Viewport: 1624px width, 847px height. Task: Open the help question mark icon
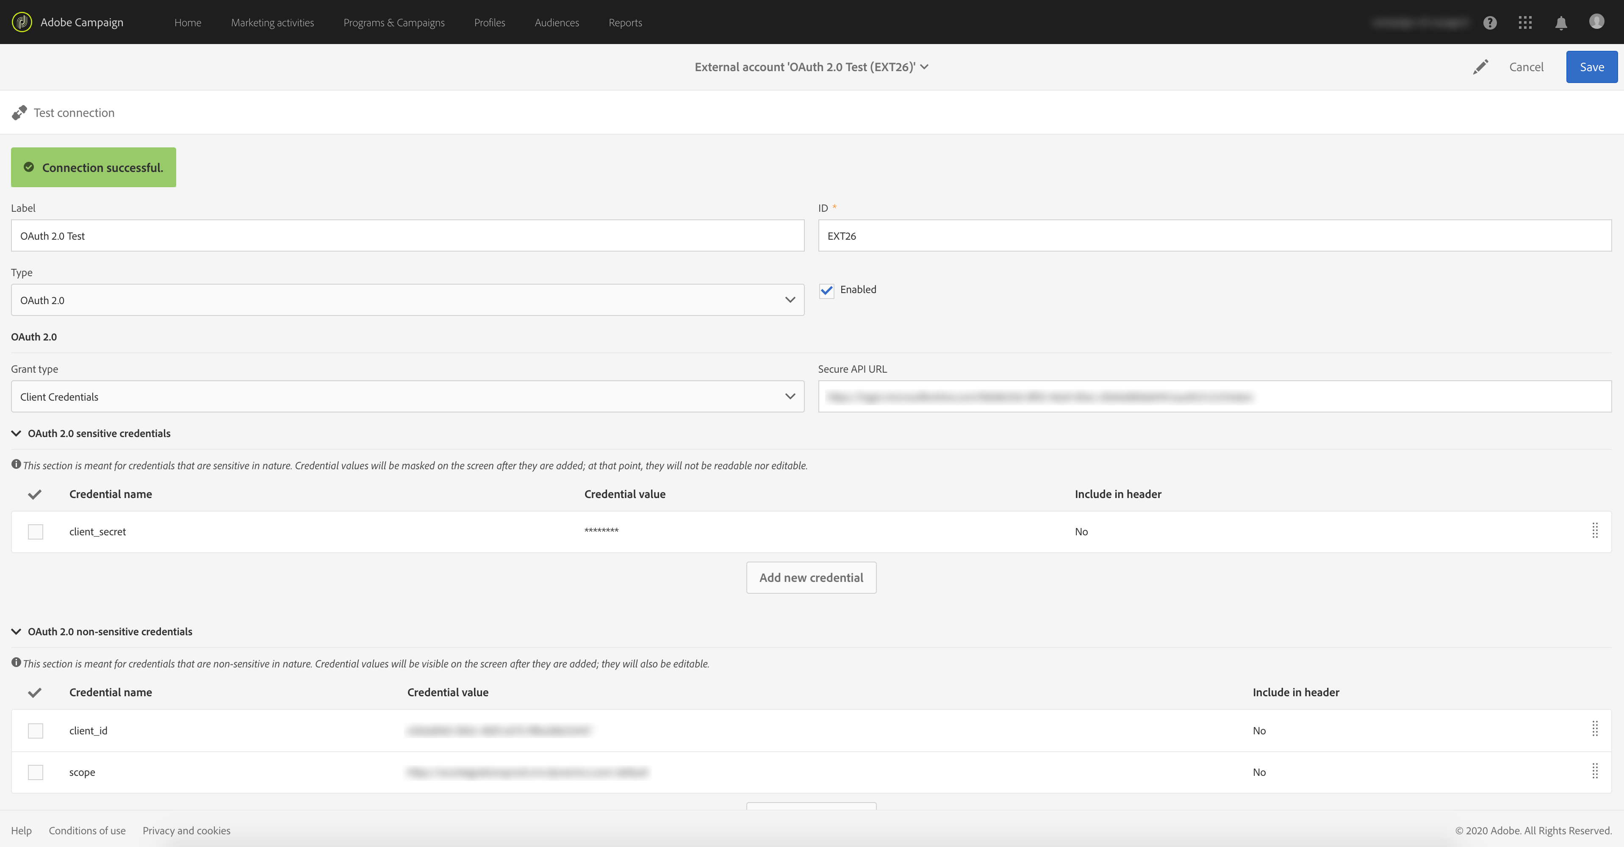1490,23
